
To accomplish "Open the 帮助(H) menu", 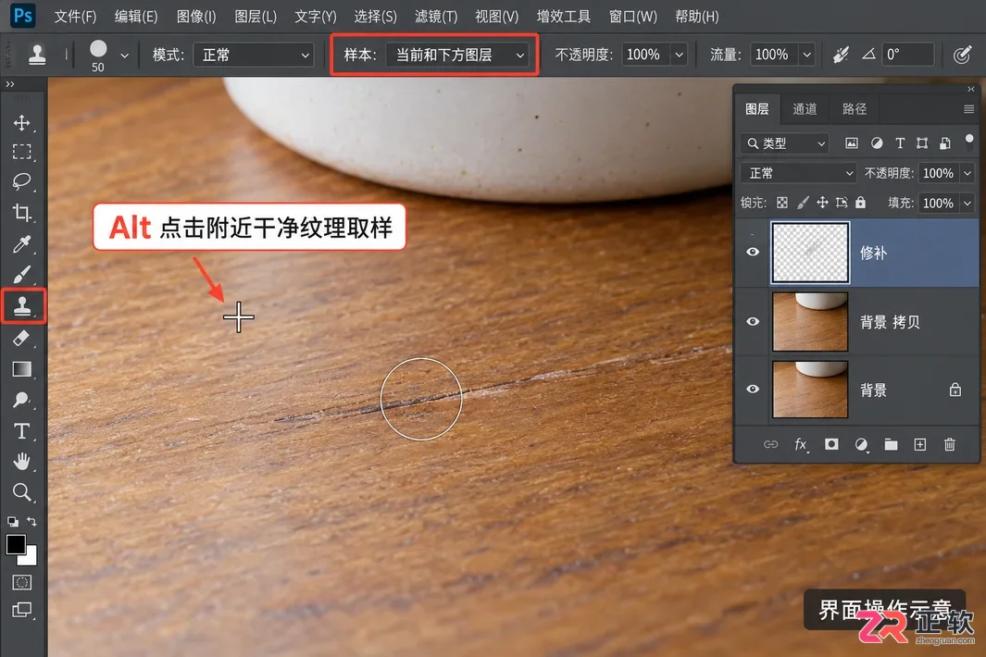I will click(697, 17).
